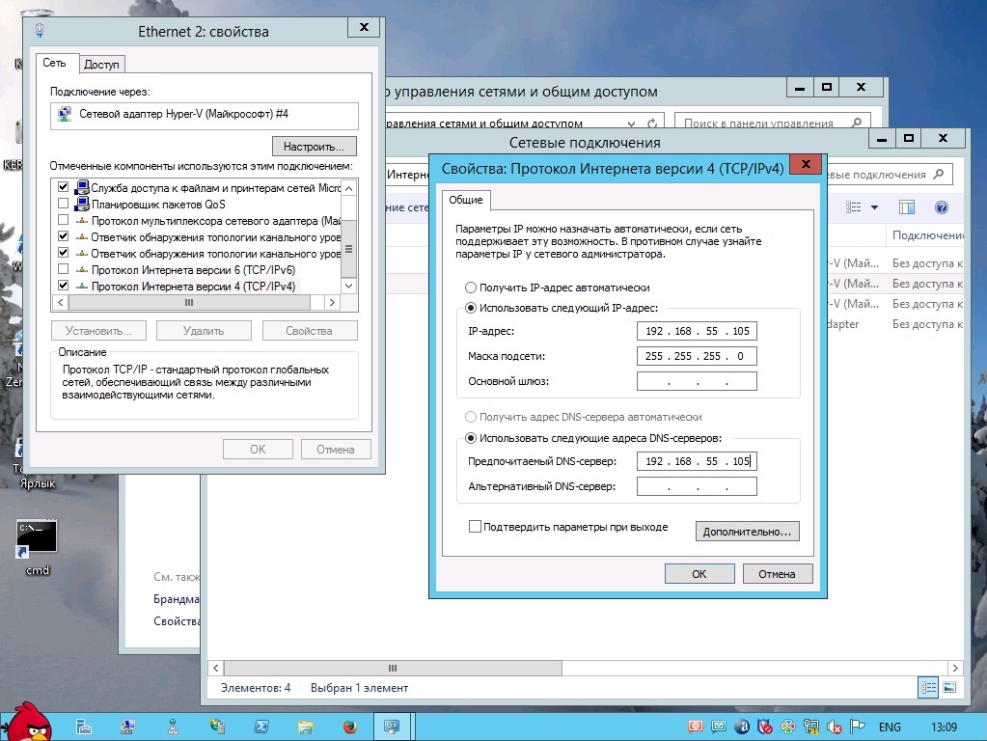Click the view layout icon
This screenshot has width=987, height=741.
coord(854,207)
